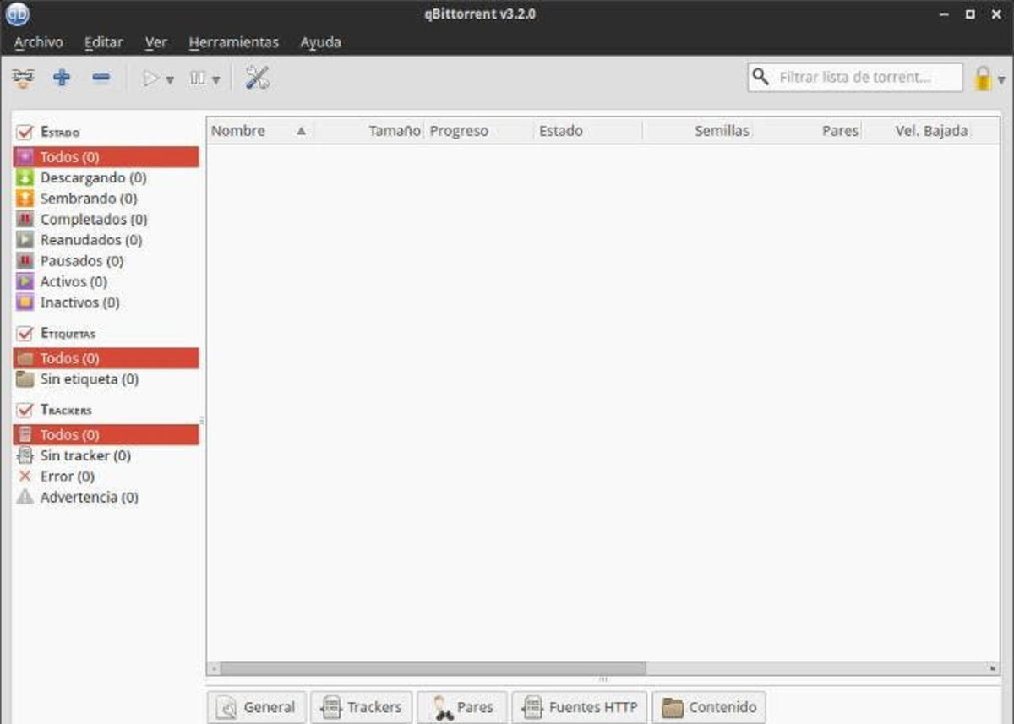
Task: Open preferences with the wrench-screwdriver icon
Action: (257, 79)
